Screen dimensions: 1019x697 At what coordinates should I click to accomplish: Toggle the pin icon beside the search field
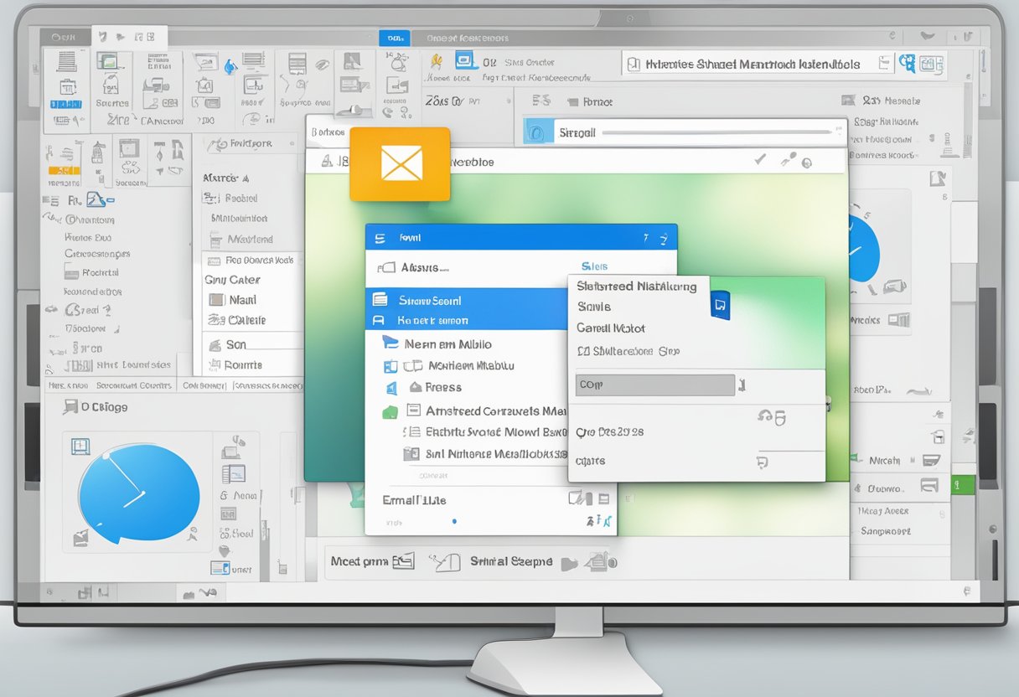pyautogui.click(x=785, y=159)
